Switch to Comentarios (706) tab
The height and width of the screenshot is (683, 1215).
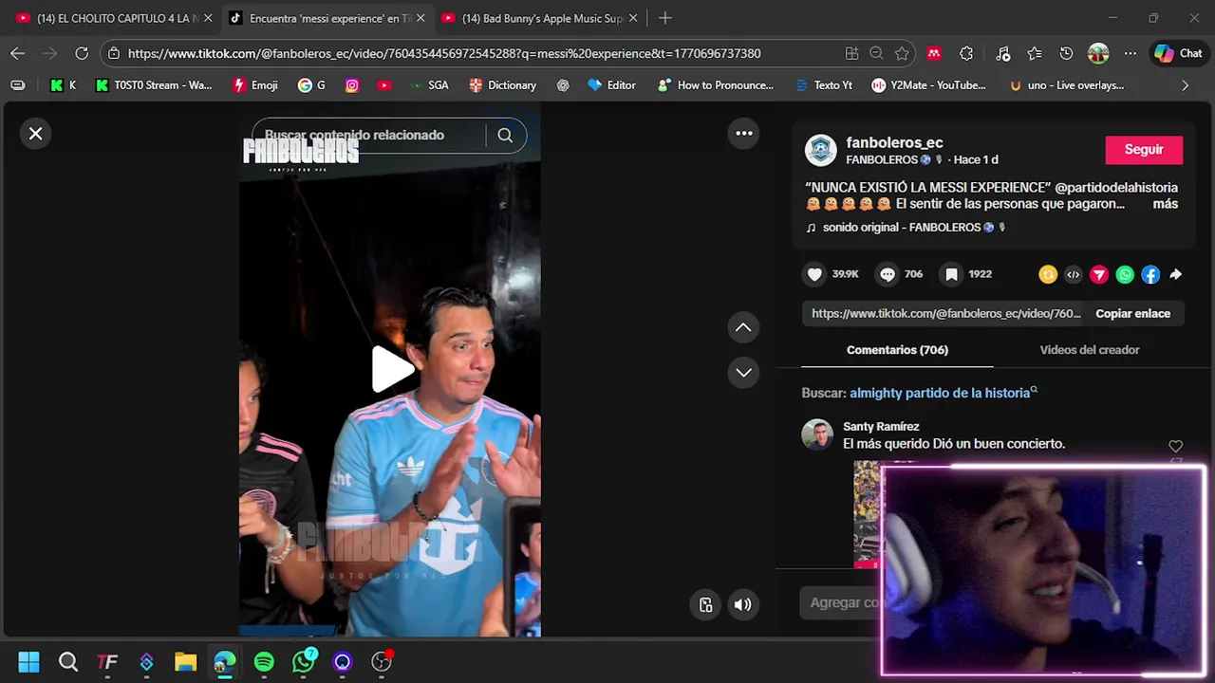pyautogui.click(x=897, y=350)
